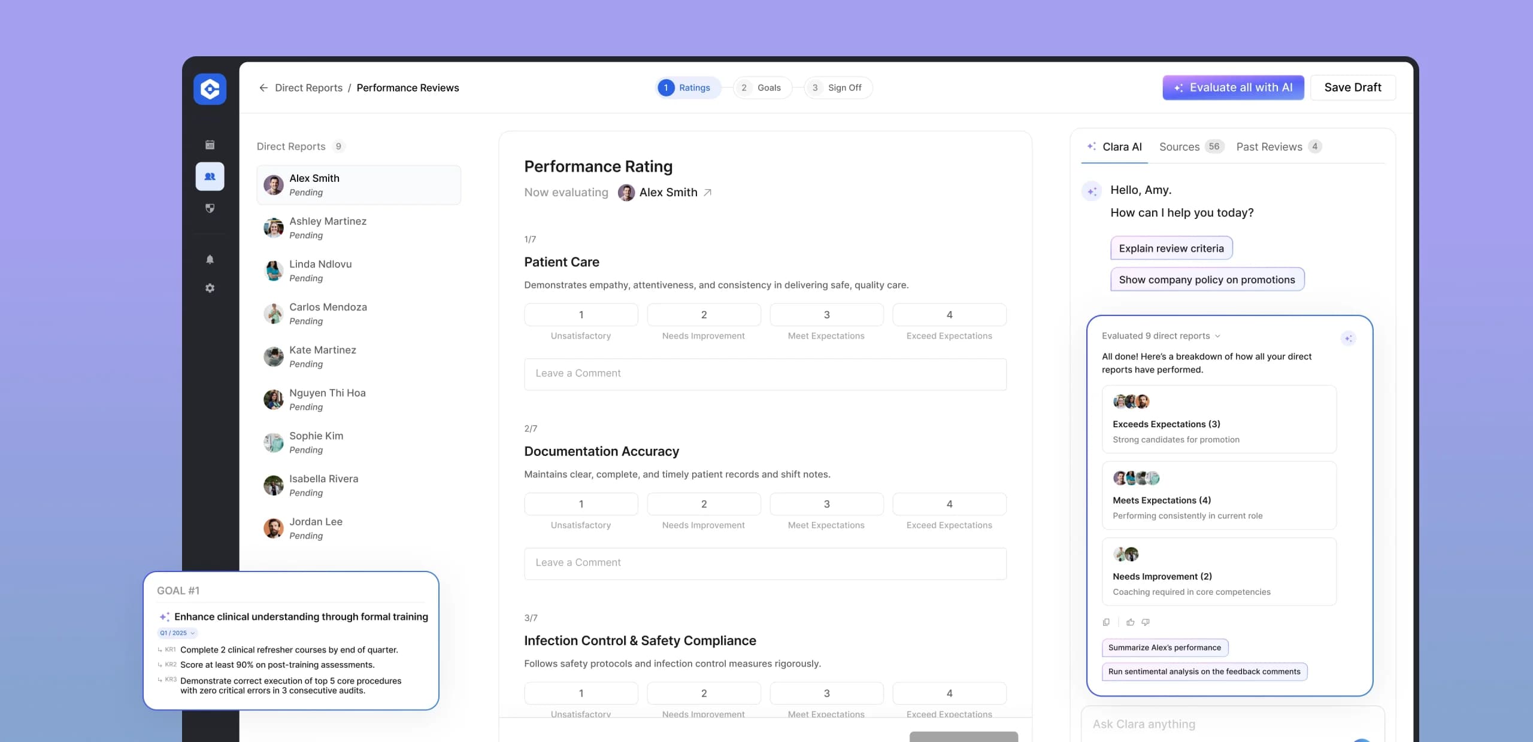Open the calendar icon in sidebar
This screenshot has height=742, width=1533.
point(210,145)
